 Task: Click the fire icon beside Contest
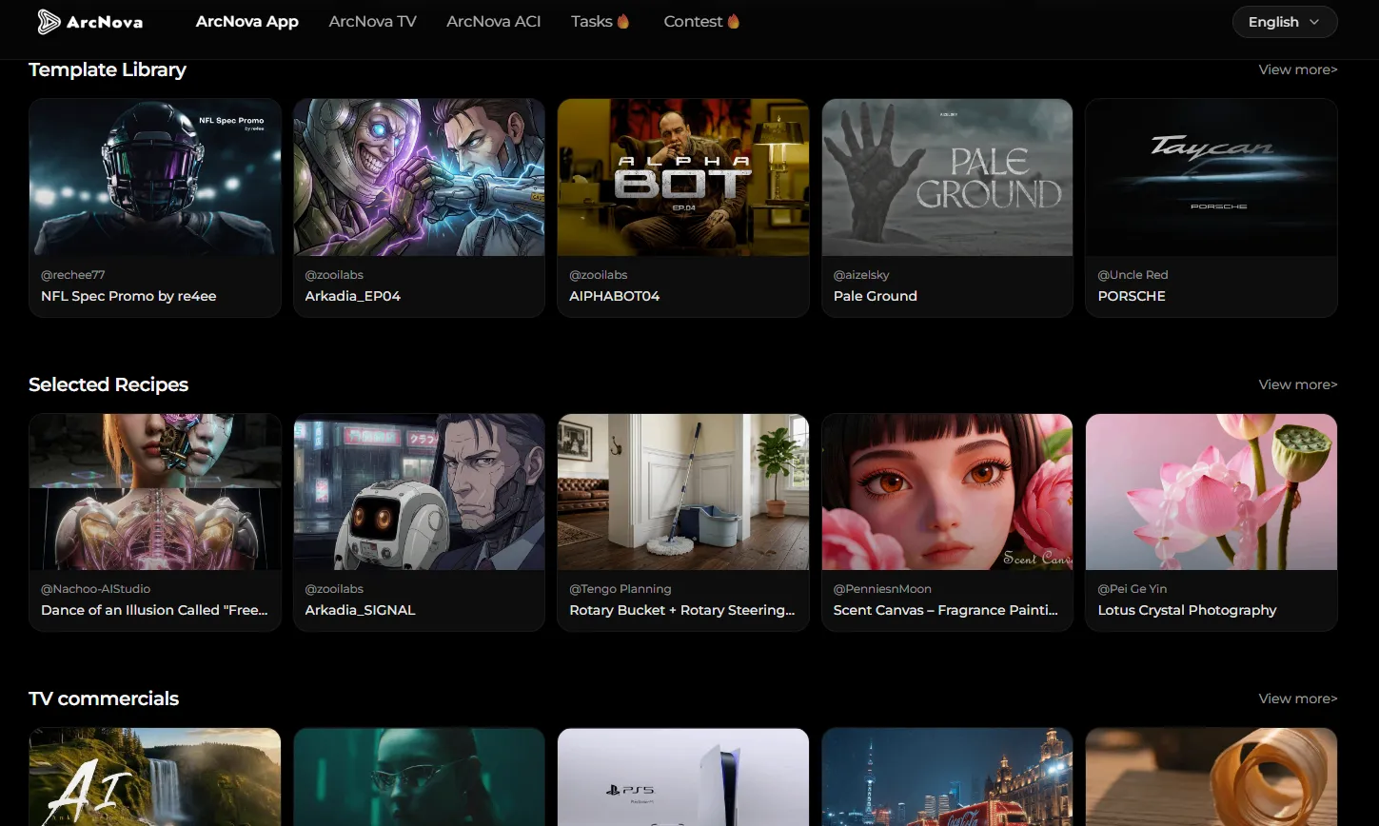pyautogui.click(x=734, y=21)
